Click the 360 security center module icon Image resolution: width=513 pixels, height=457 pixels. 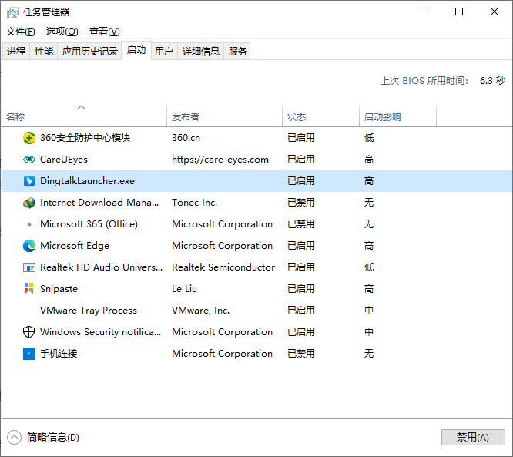[x=29, y=138]
